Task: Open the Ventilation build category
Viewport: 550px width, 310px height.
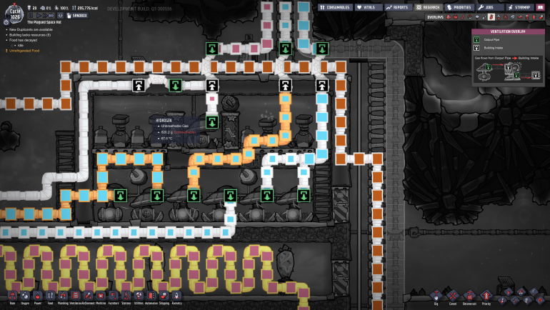Action: click(76, 297)
